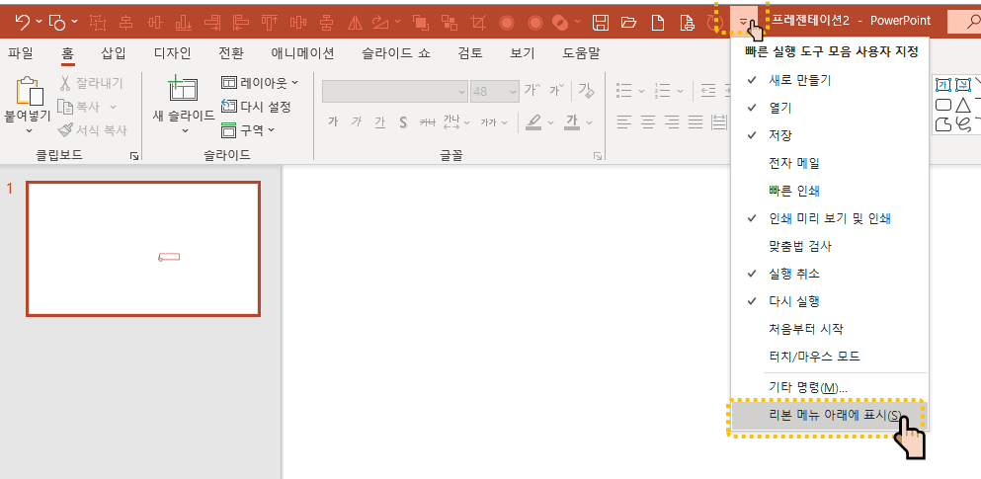Viewport: 981px width, 479px height.
Task: Click the 새 슬라이드 icon
Action: (184, 89)
